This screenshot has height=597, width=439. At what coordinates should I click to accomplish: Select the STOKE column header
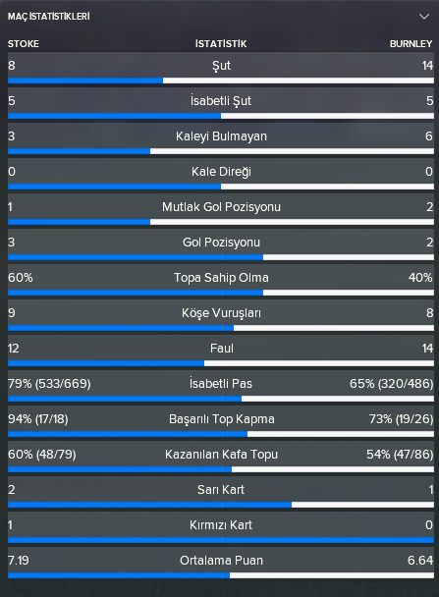24,44
